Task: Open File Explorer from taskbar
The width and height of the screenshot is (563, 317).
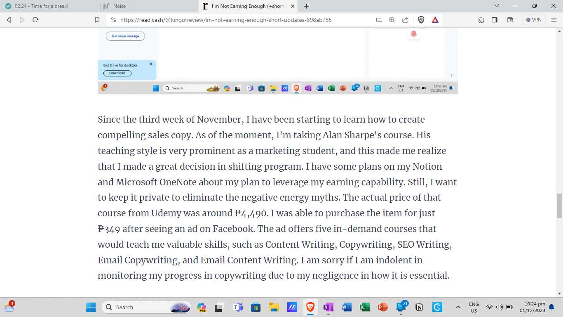Action: pyautogui.click(x=274, y=307)
